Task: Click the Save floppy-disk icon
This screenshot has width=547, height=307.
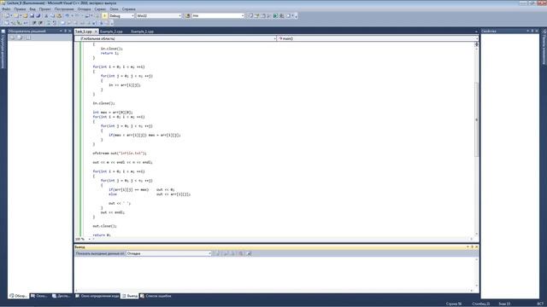Action: (32, 15)
